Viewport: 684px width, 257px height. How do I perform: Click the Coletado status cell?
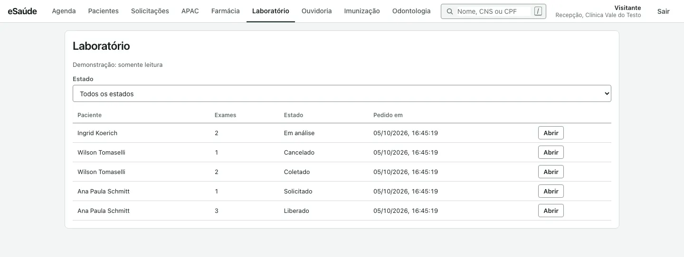pos(297,172)
